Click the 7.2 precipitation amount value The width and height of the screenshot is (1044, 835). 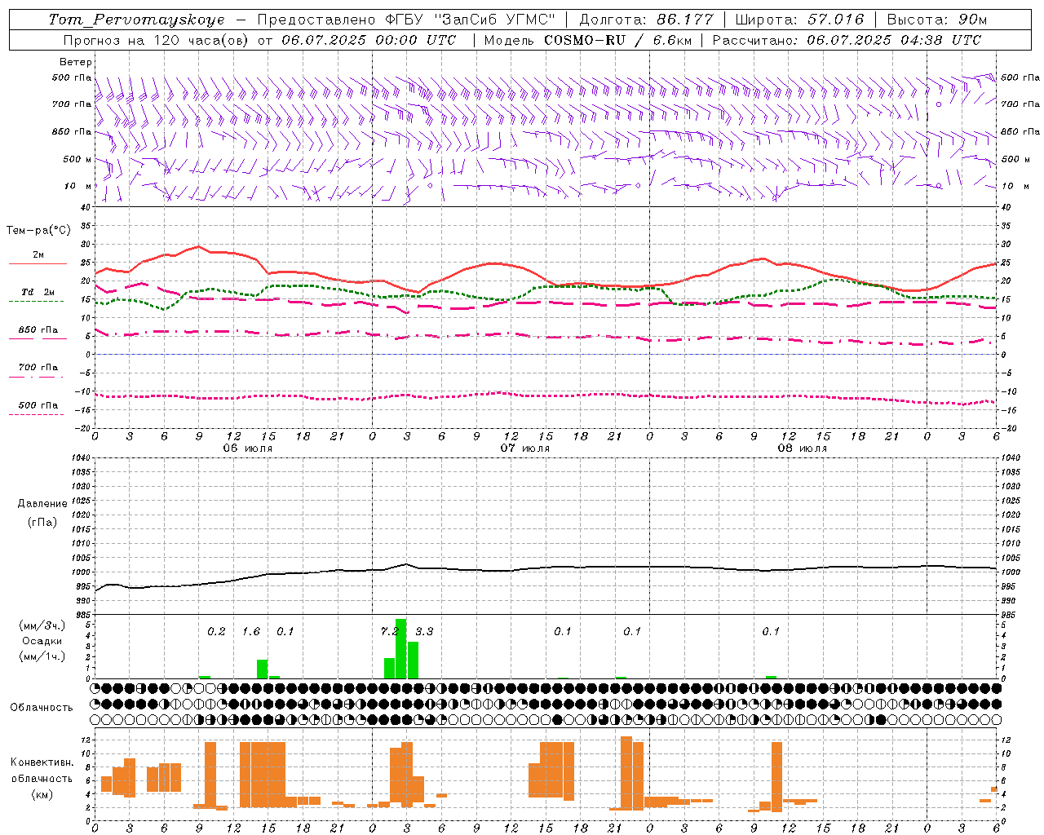389,631
